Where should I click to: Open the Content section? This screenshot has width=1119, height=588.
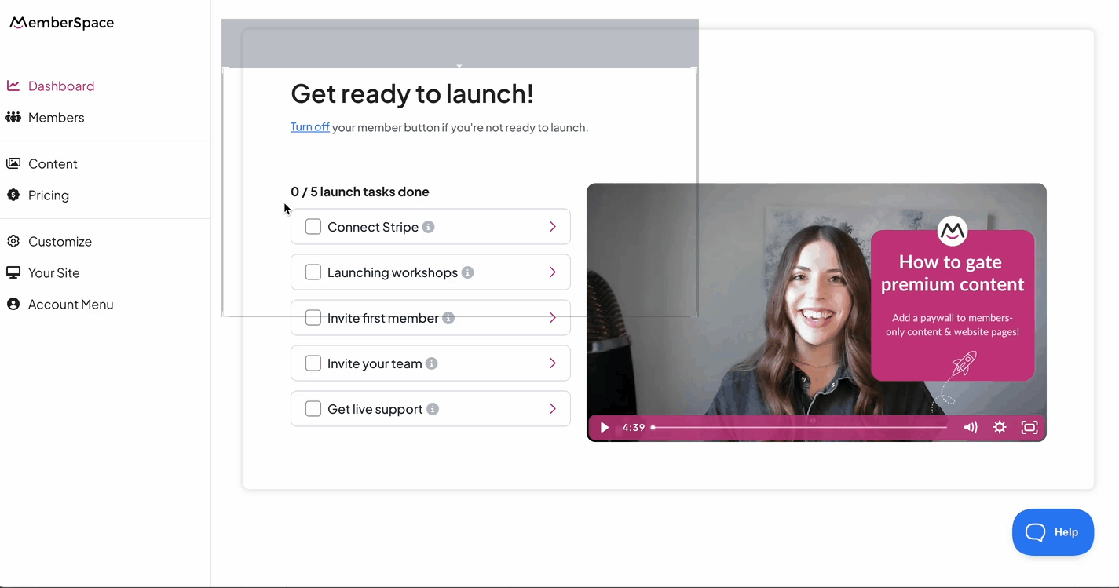coord(53,163)
